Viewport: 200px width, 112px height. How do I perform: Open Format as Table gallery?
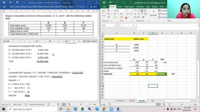[162, 14]
